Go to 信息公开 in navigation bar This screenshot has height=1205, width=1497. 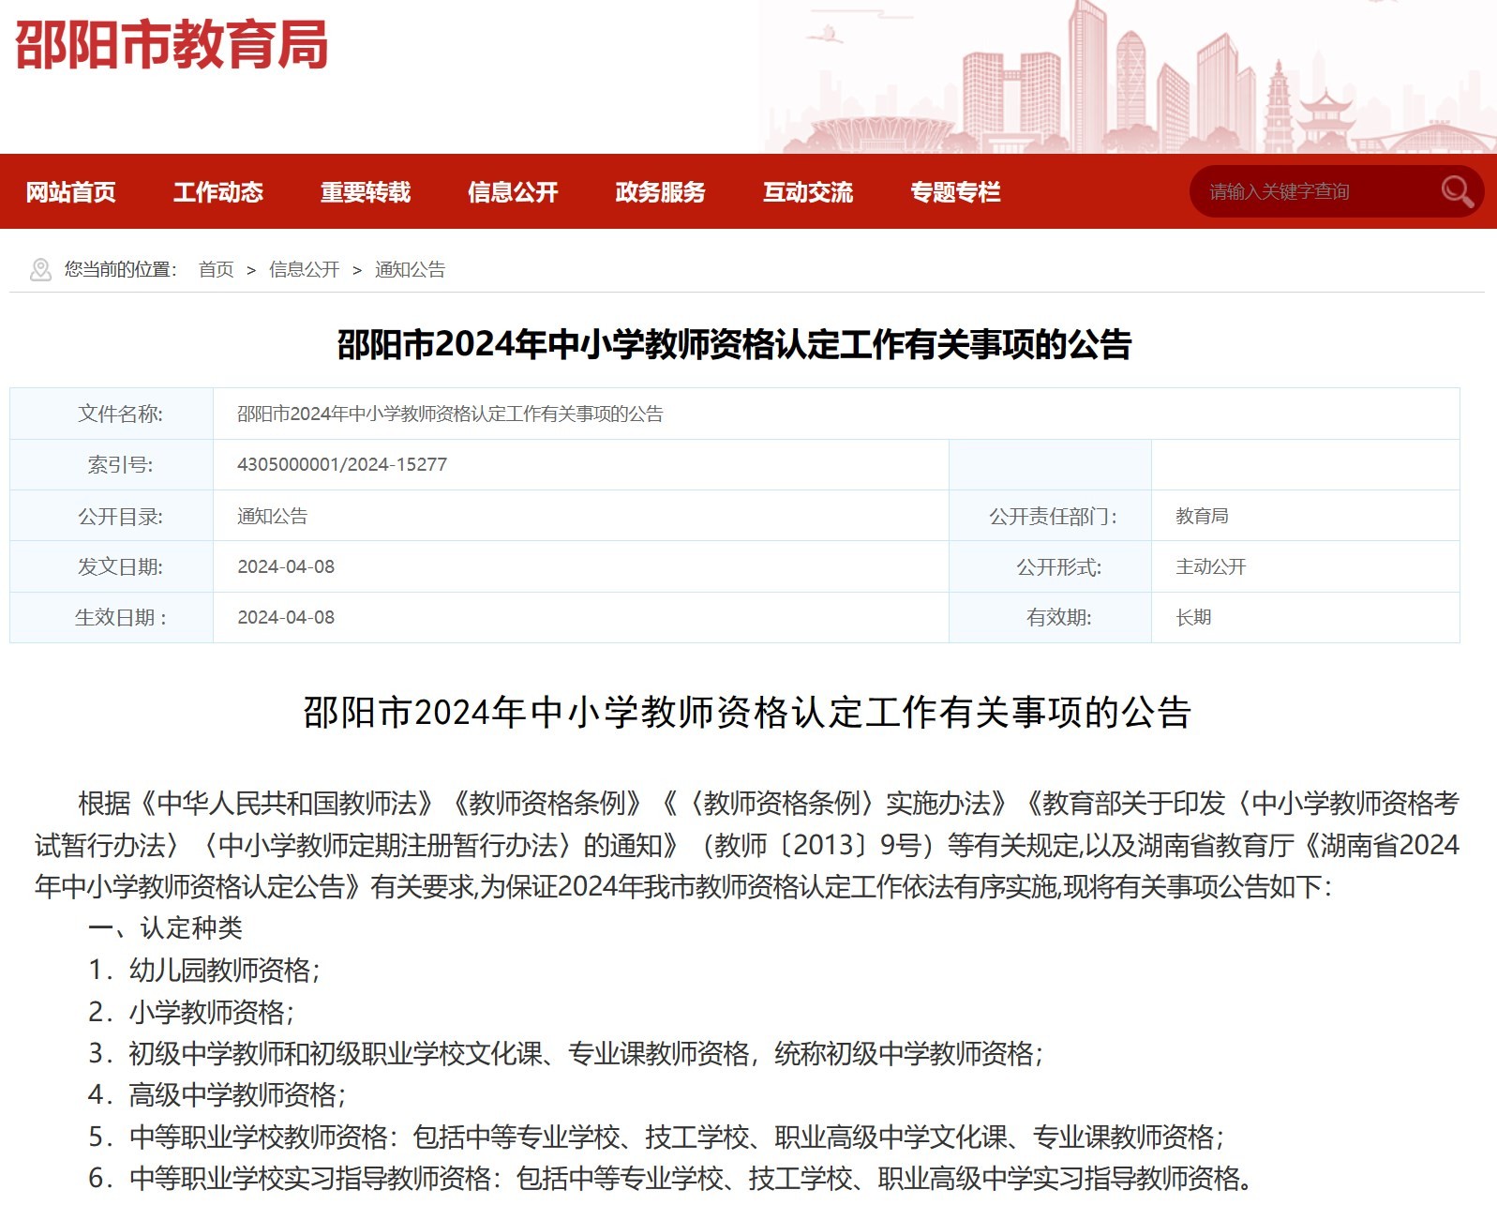pos(513,192)
